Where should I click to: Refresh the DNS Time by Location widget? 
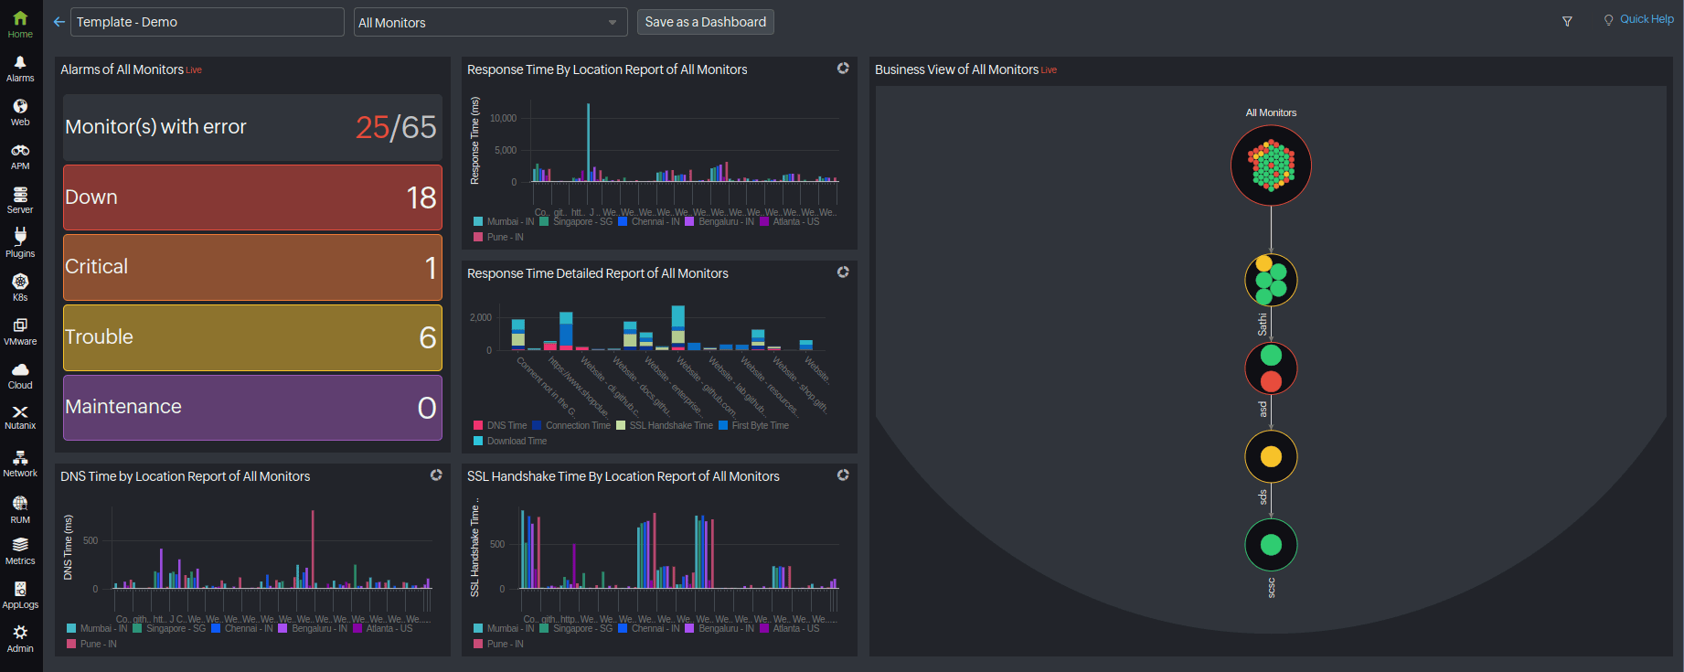pos(436,475)
